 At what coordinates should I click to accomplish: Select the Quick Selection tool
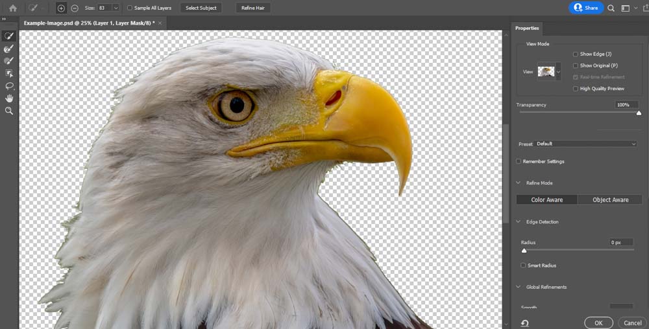pyautogui.click(x=9, y=36)
